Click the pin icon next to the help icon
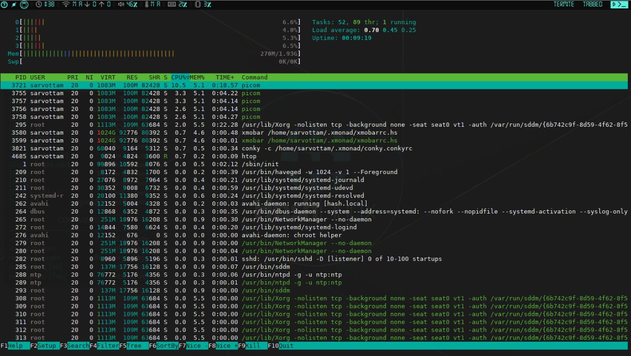Screen dimensions: 631x356 [x=13, y=4]
